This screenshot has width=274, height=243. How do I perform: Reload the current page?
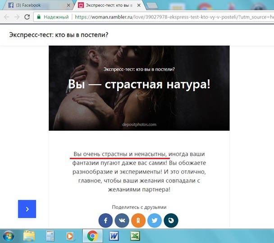coord(27,17)
